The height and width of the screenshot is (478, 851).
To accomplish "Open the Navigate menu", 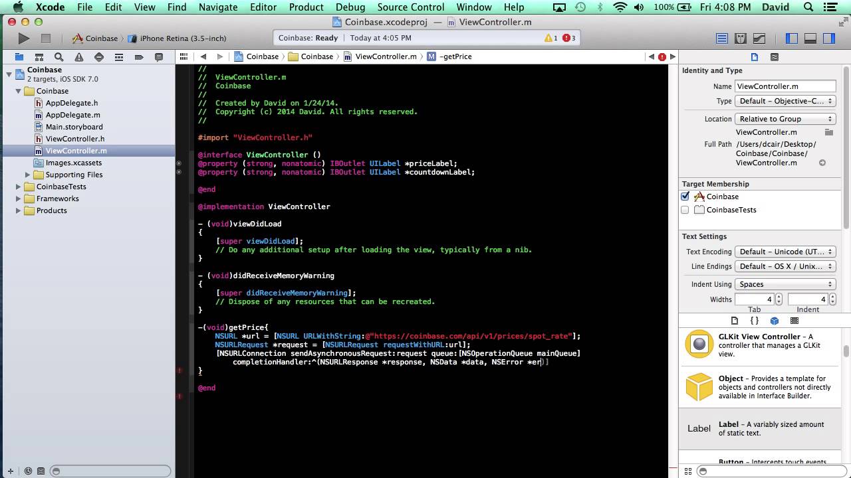I will point(218,7).
